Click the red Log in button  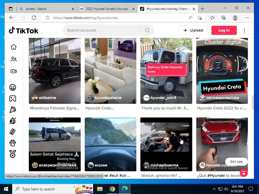point(224,30)
